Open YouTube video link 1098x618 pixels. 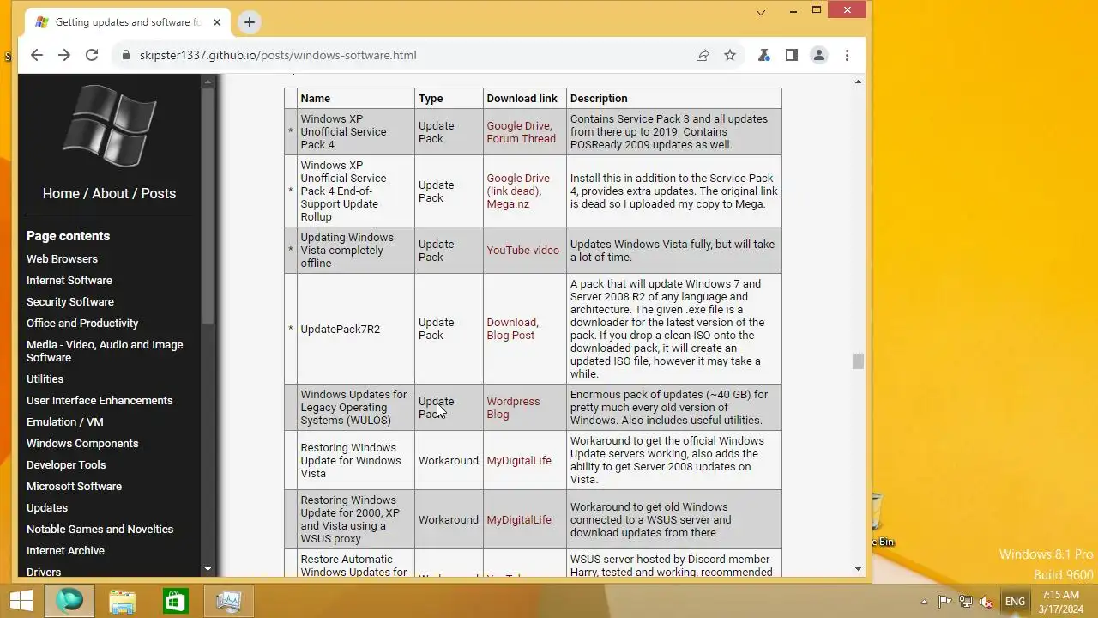(x=522, y=251)
